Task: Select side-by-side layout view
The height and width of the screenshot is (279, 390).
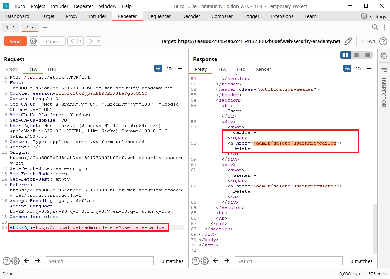Action: pos(345,55)
